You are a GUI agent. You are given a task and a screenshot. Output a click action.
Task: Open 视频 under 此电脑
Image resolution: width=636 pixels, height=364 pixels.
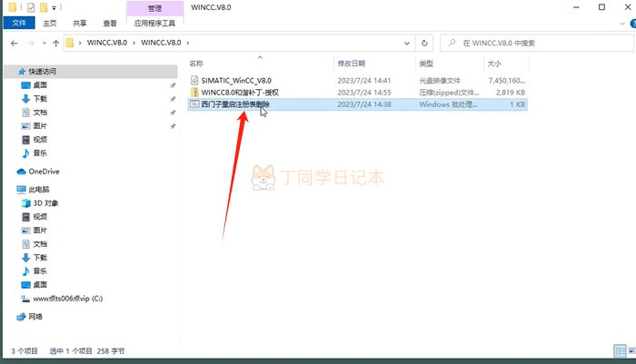tap(40, 216)
